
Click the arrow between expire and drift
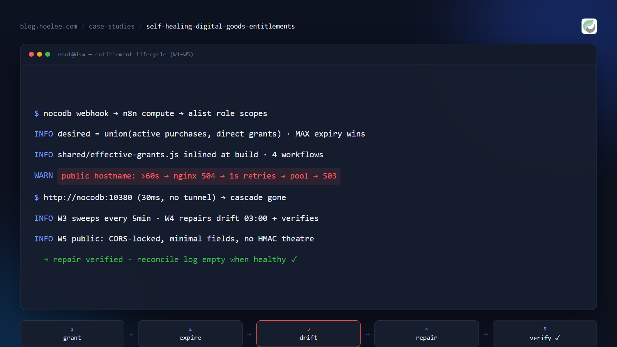pyautogui.click(x=249, y=334)
